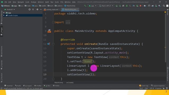Viewport: 169px width, 95px height.
Task: Click the Run app rerun icon
Action: point(116,6)
